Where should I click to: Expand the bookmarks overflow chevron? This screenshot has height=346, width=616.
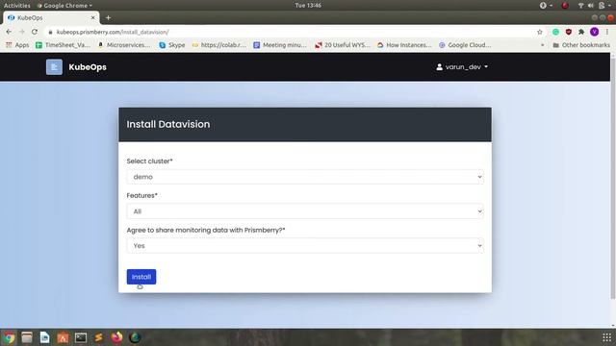(543, 45)
